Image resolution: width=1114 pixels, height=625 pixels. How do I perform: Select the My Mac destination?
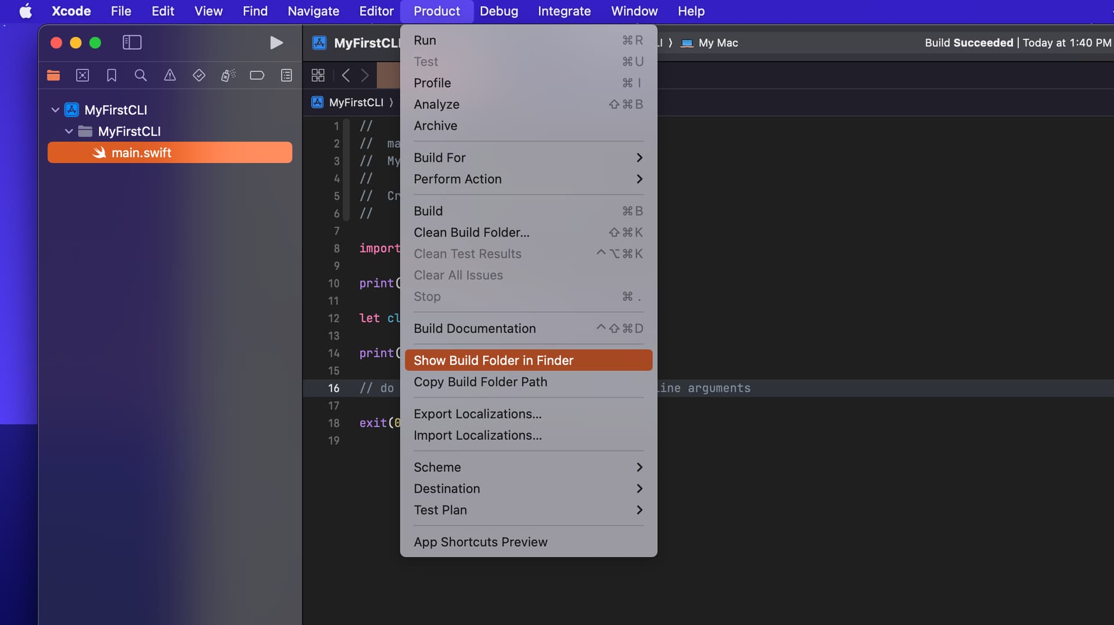coord(710,43)
